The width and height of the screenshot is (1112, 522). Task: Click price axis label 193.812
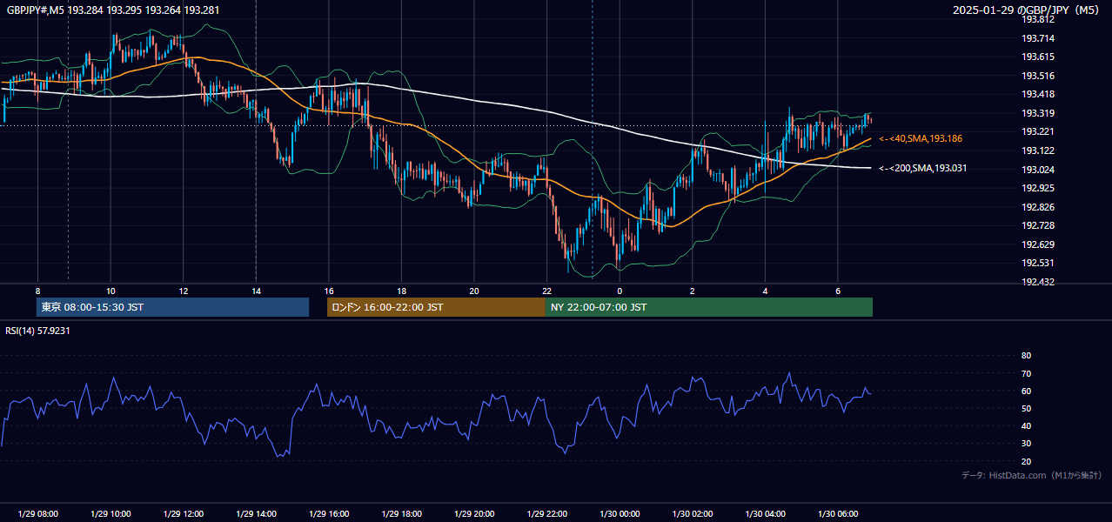coord(1037,19)
